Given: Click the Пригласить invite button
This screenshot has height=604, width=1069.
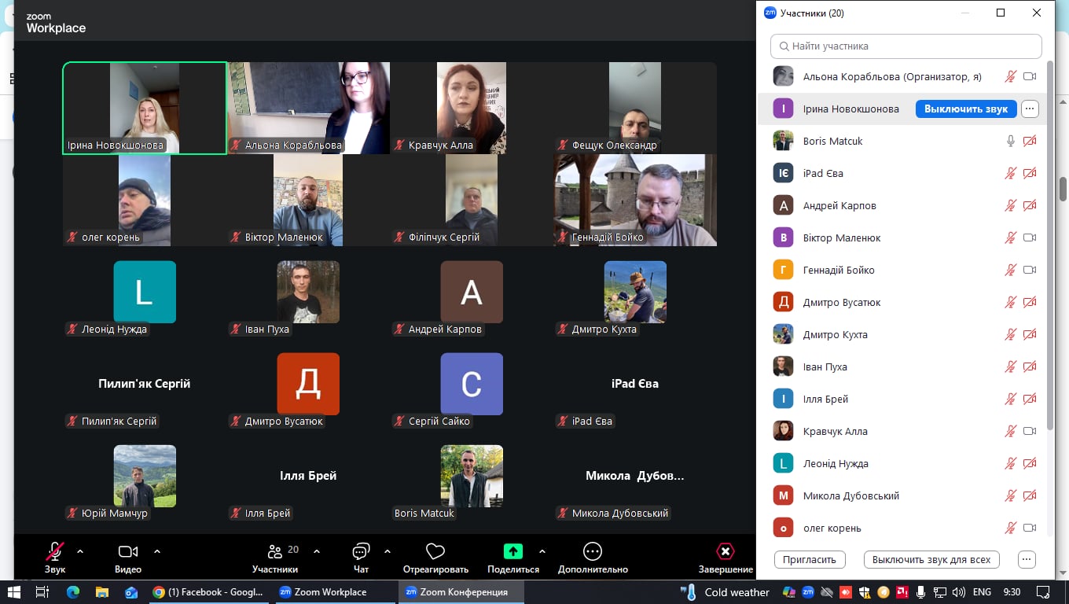Looking at the screenshot, I should [810, 560].
